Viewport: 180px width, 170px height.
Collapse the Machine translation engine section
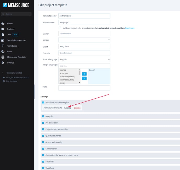43,103
